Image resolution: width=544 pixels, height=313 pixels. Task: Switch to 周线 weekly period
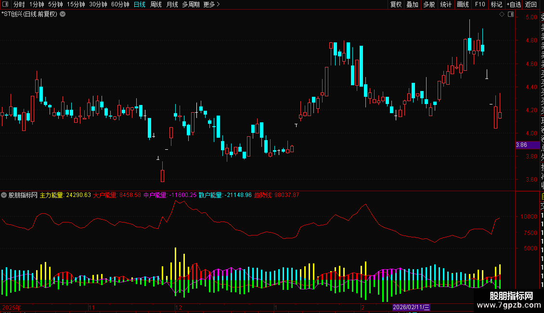[x=156, y=4]
